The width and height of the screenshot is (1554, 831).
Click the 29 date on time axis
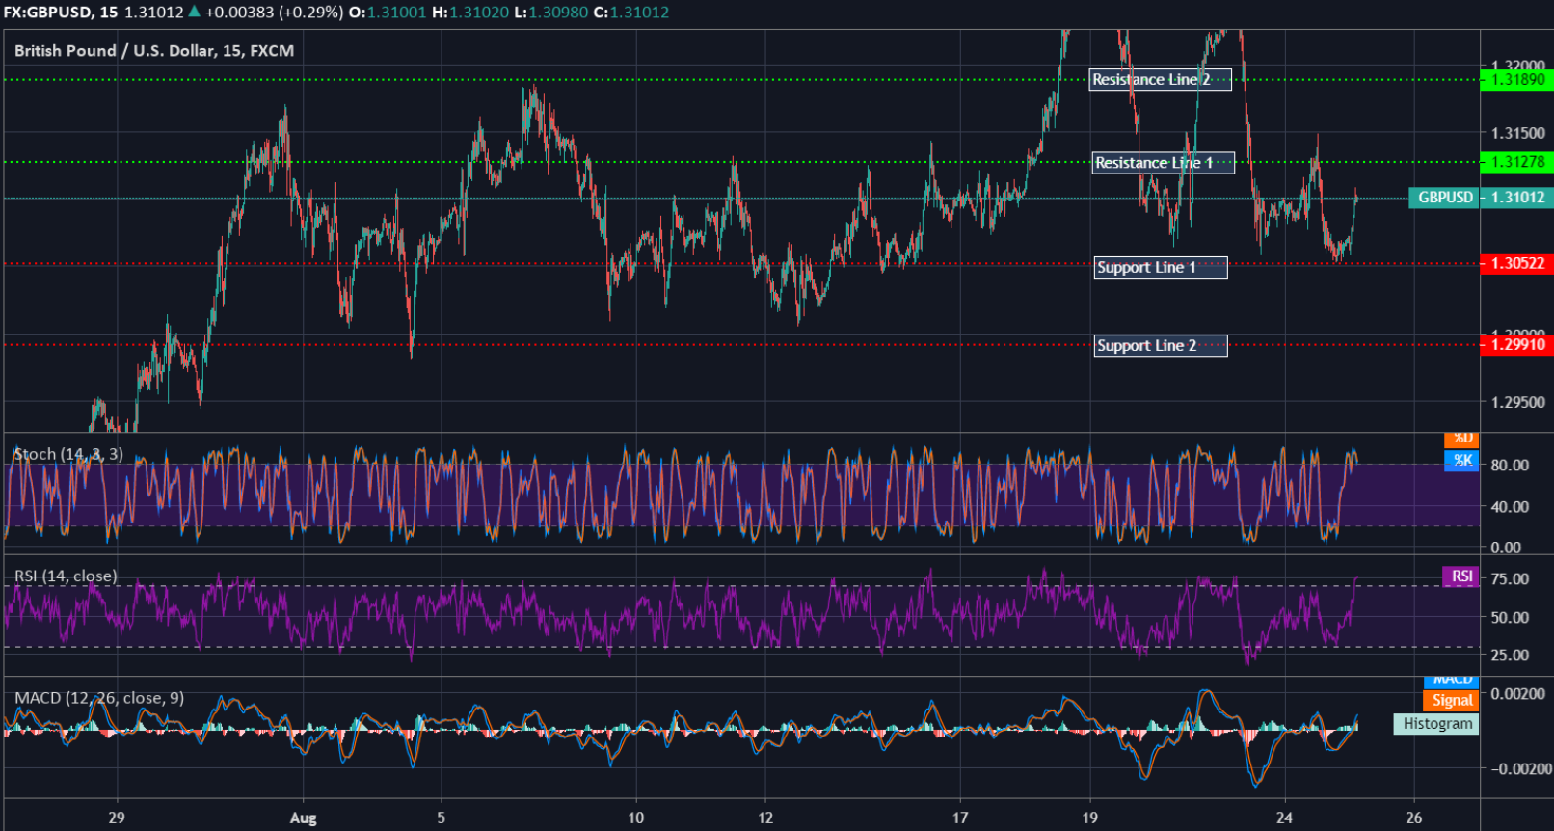coord(117,818)
